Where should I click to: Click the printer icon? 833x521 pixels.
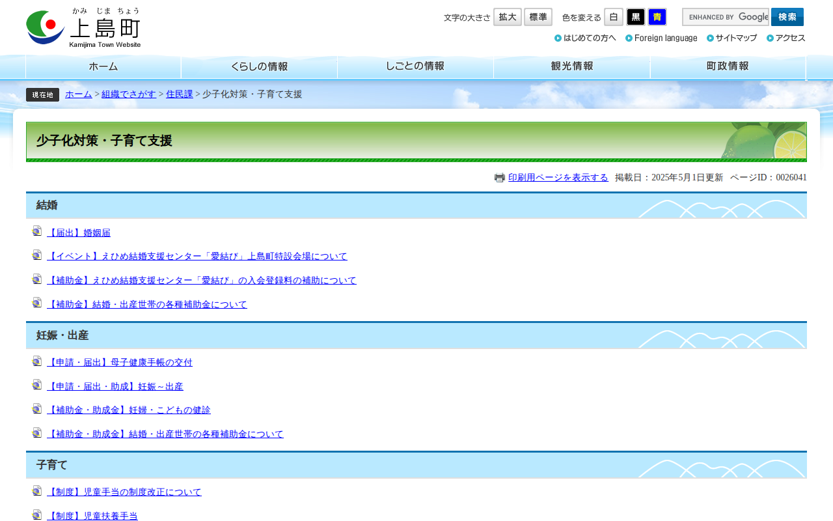(499, 178)
